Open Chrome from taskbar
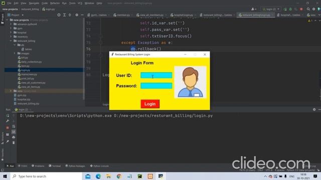 coord(119,176)
